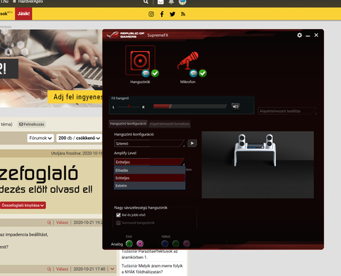Click Válasz link on 2020-10-21 19:2 post
The width and height of the screenshot is (341, 276).
[x=62, y=222]
